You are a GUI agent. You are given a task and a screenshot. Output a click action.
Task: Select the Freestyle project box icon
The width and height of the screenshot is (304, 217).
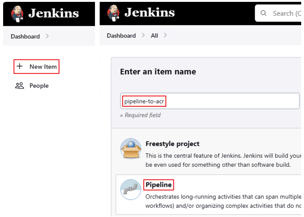[131, 148]
